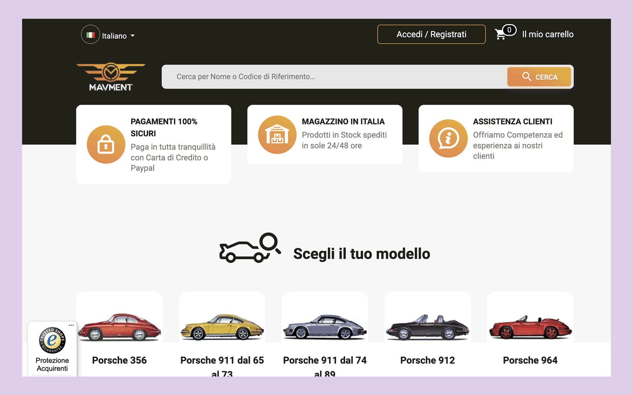Click the Trusted Shops badge icon

coord(52,340)
